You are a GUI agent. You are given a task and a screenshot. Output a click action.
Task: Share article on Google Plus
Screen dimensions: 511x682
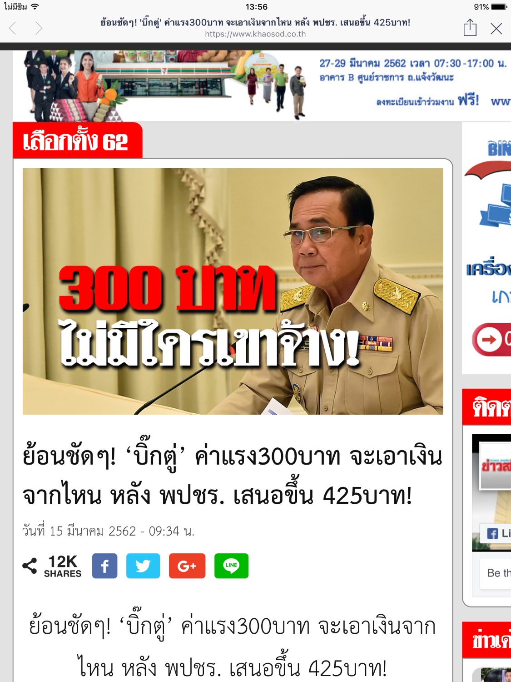[187, 566]
